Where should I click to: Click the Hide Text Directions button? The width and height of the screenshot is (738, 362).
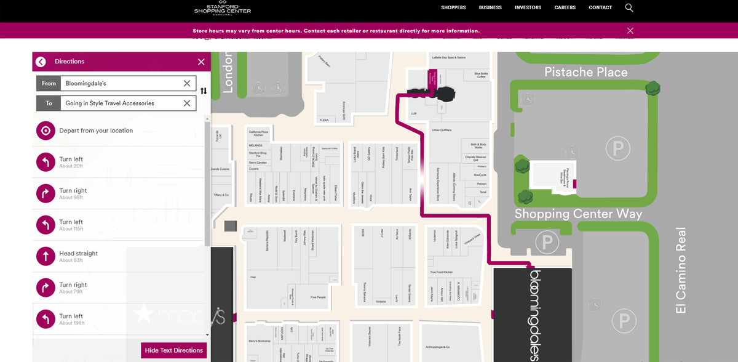click(173, 350)
